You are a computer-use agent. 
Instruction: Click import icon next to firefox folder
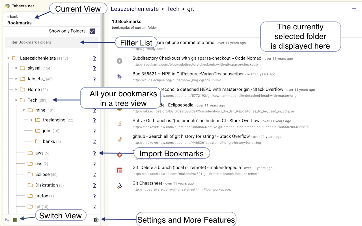tap(94, 196)
